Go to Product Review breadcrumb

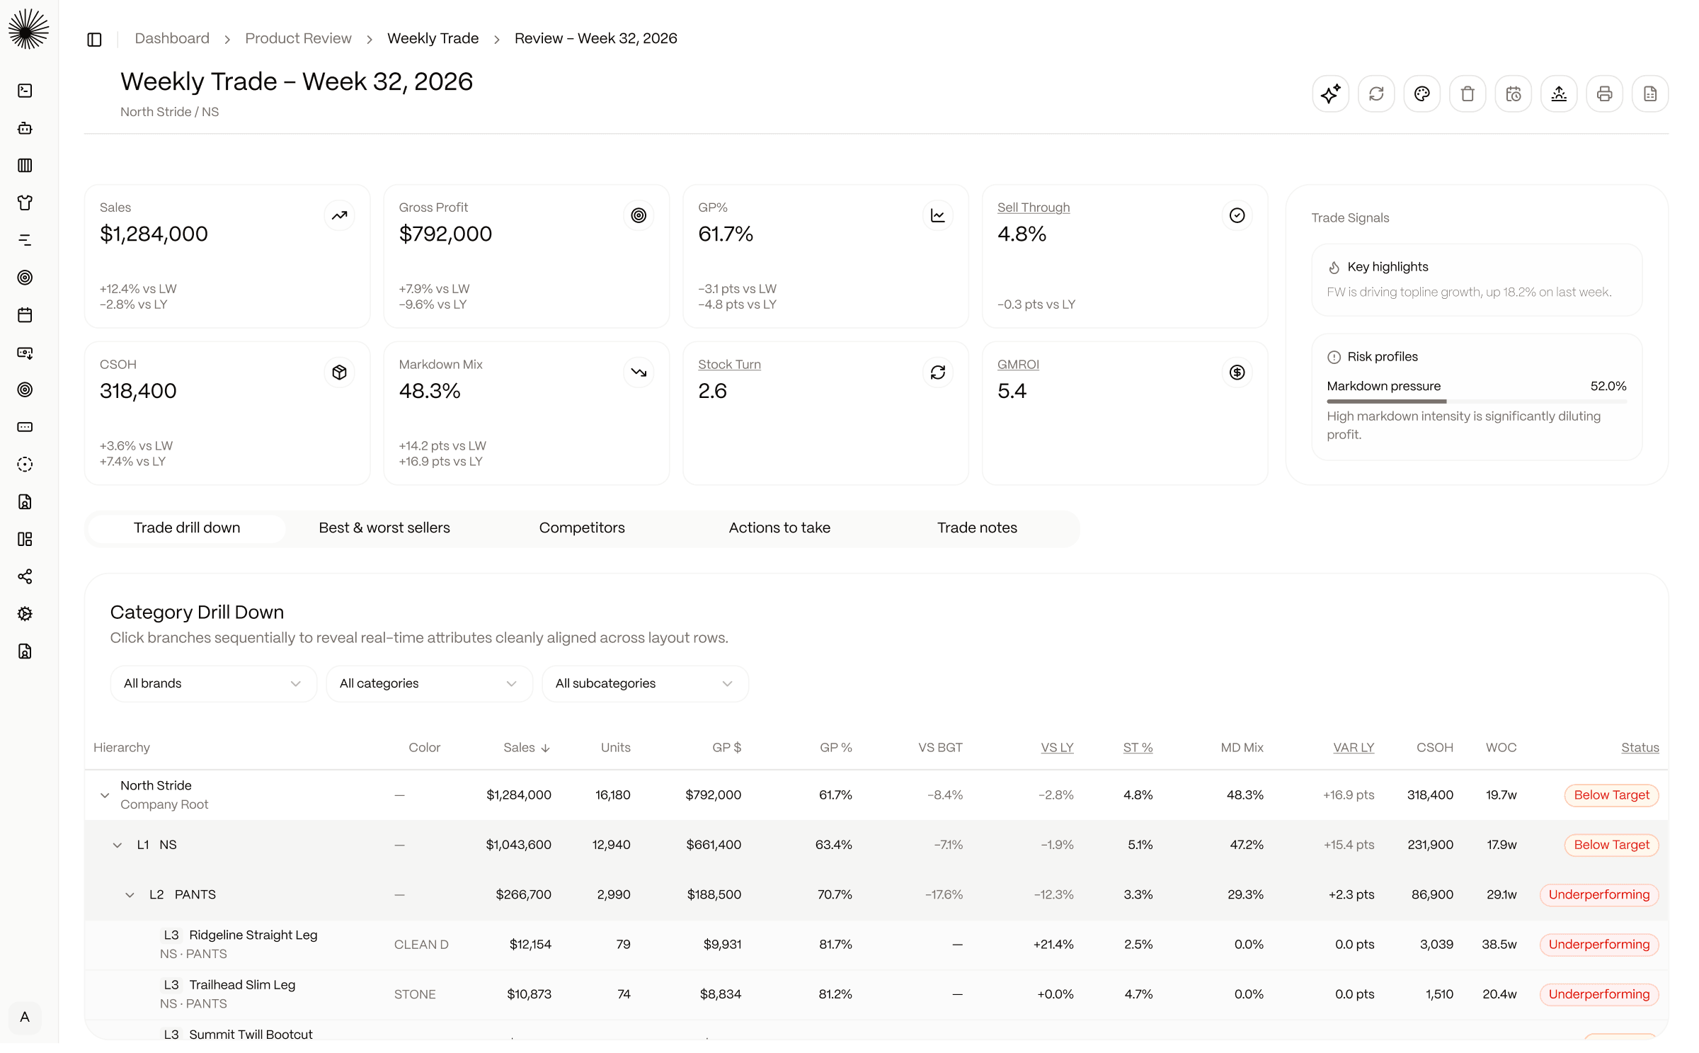[298, 38]
